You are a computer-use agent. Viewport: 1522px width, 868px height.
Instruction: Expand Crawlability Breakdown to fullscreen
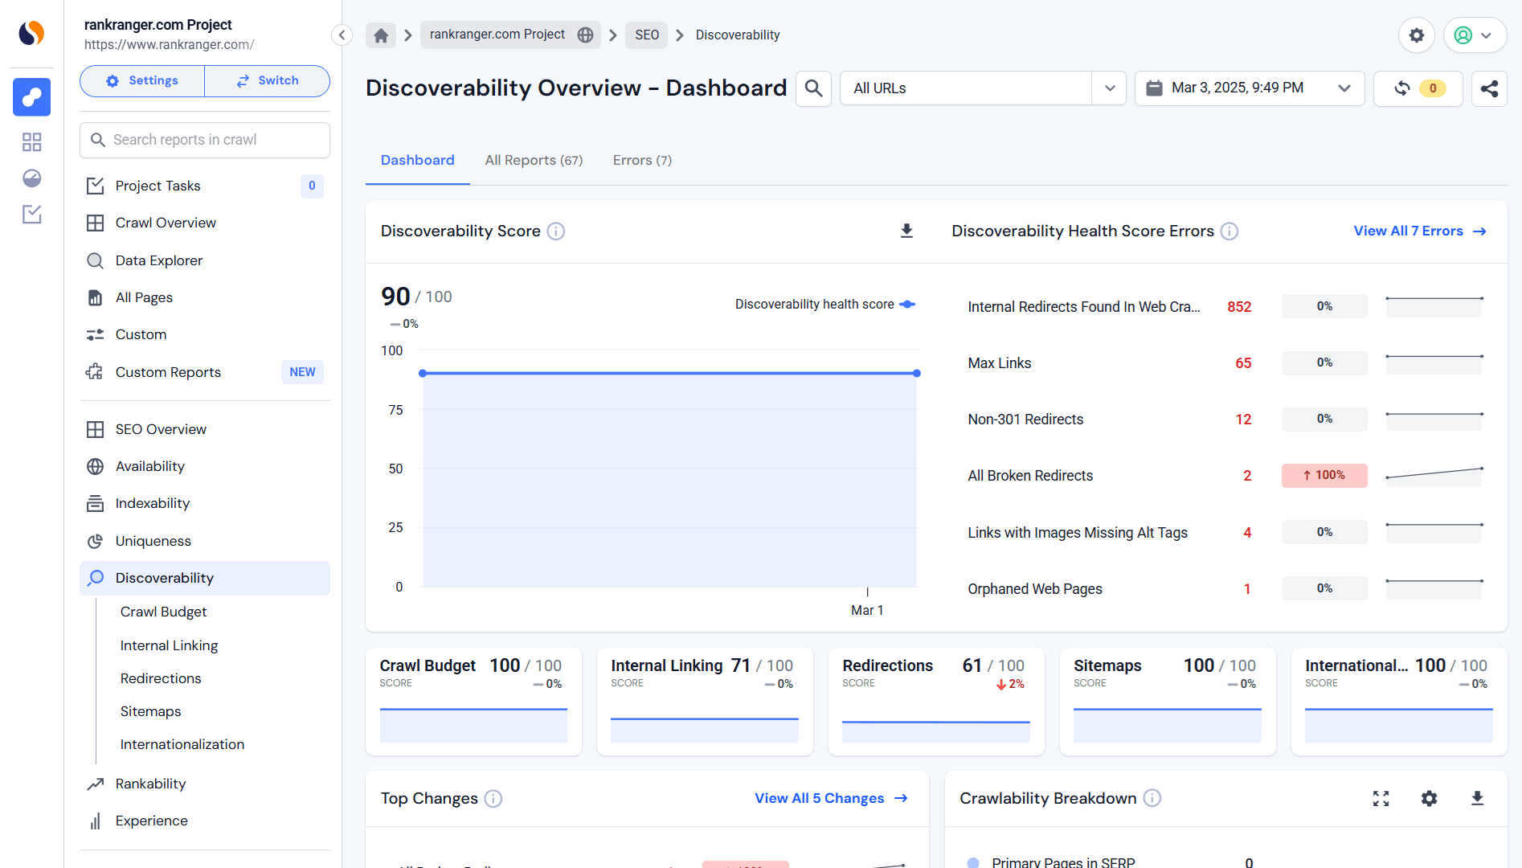pos(1381,799)
